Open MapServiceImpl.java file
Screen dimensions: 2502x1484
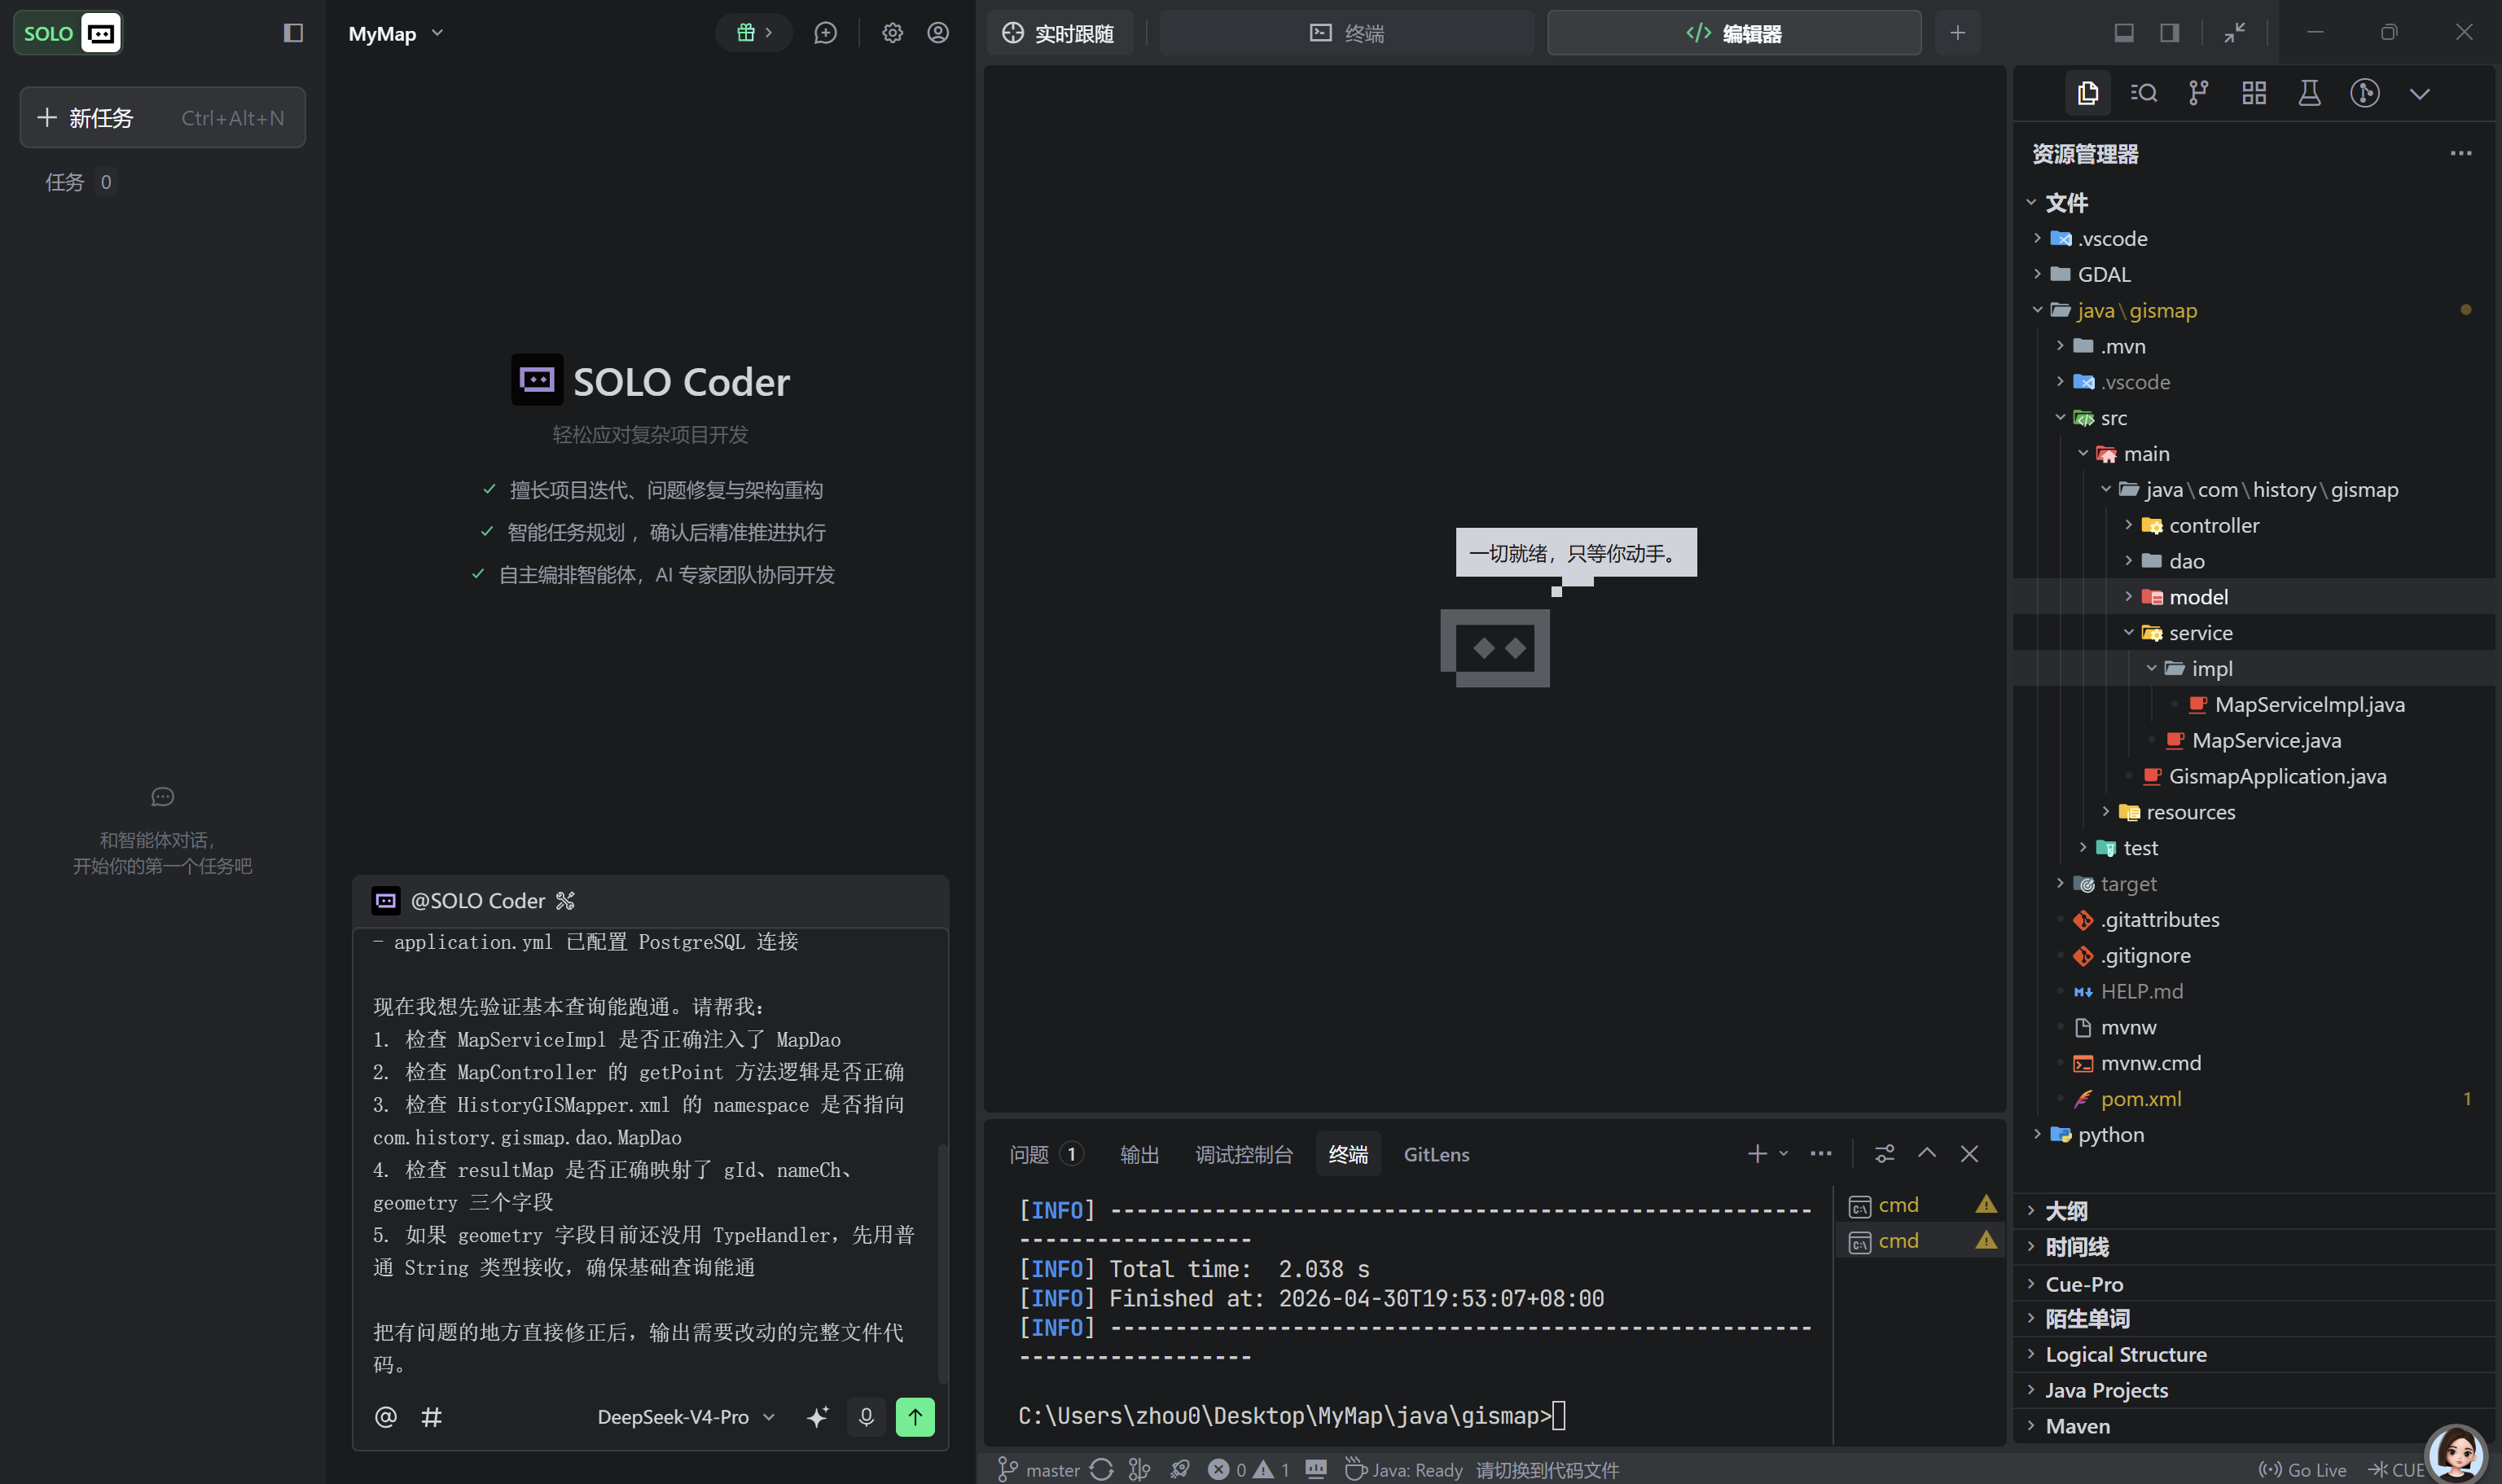[x=2254, y=704]
